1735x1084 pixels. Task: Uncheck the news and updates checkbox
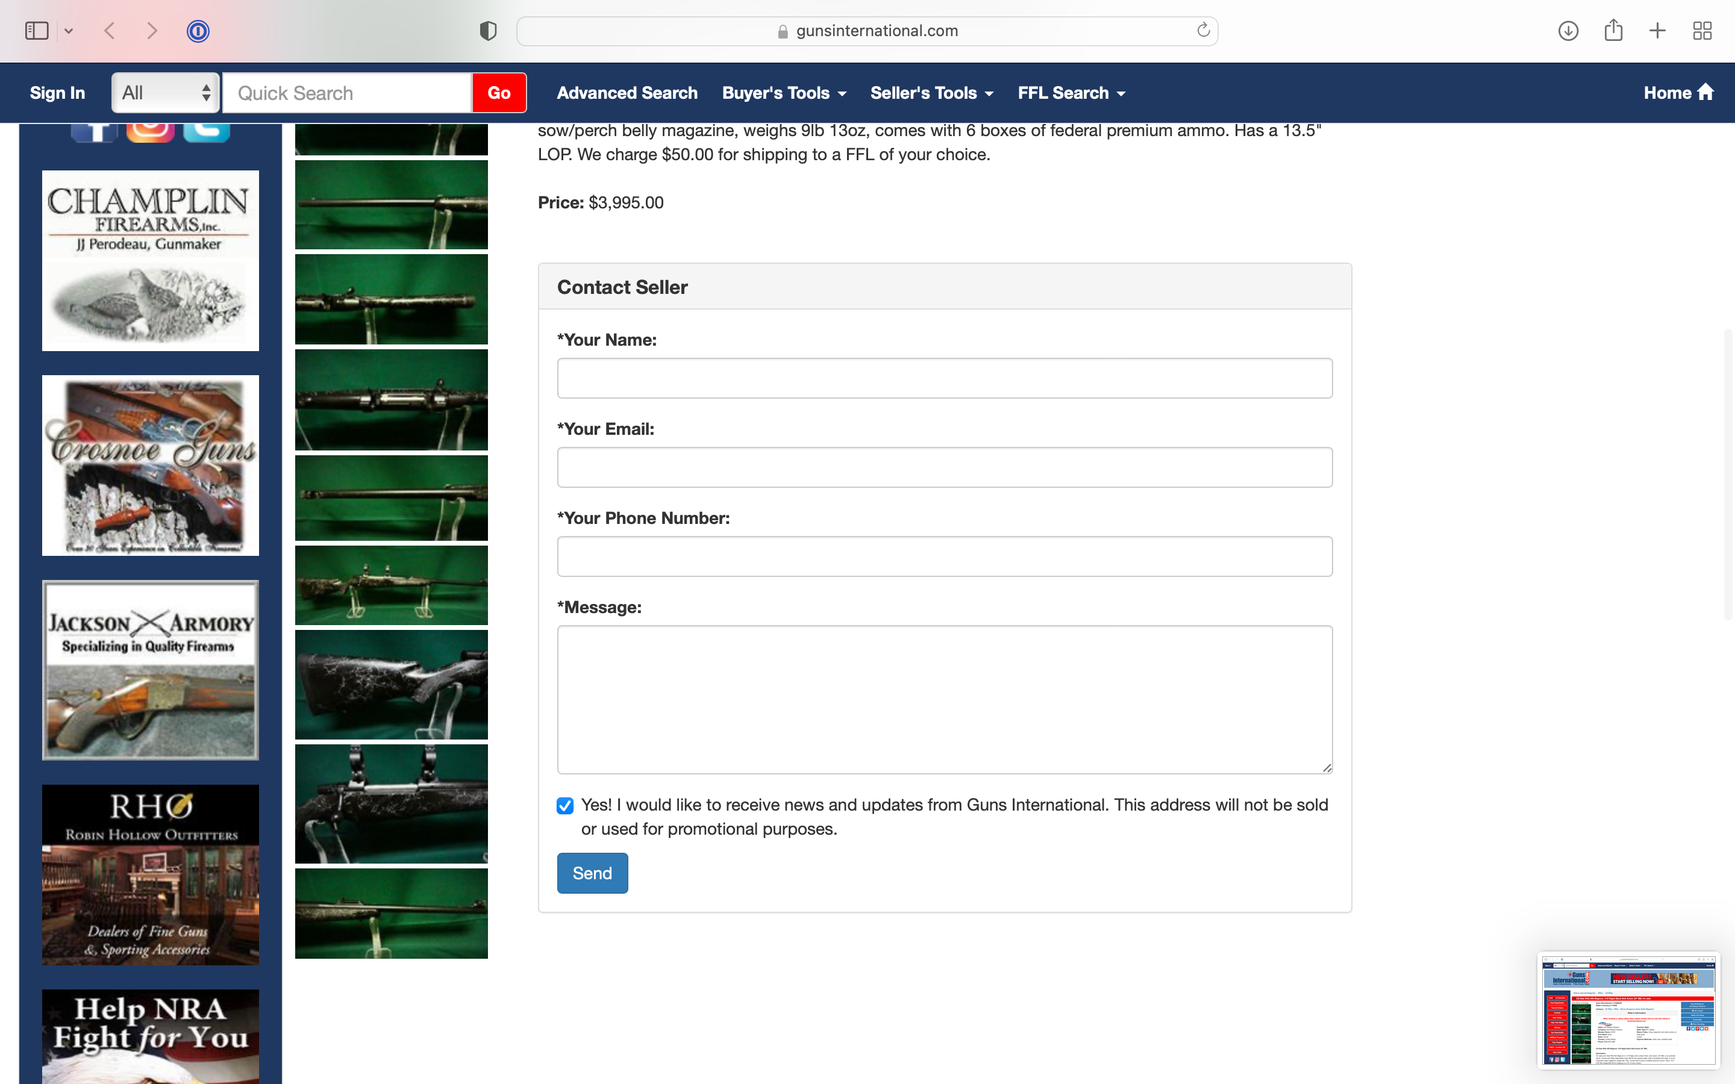click(565, 806)
